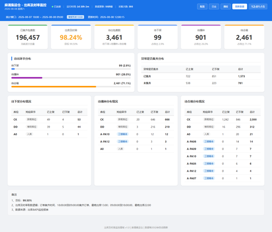Click value 49 in the CK row
272x232 pixels.
coord(48,120)
